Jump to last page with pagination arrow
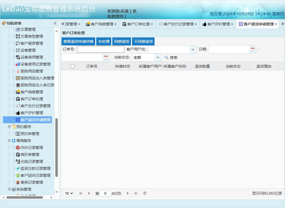This screenshot has width=285, height=208. point(136,193)
